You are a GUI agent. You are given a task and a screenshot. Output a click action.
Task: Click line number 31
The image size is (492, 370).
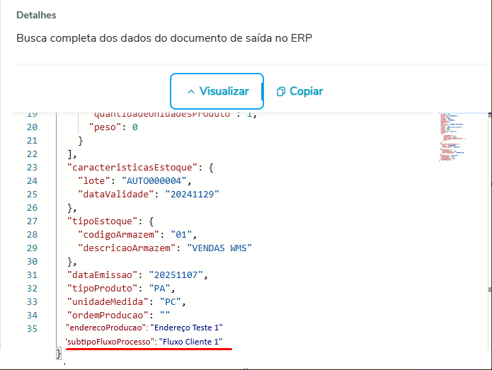32,275
